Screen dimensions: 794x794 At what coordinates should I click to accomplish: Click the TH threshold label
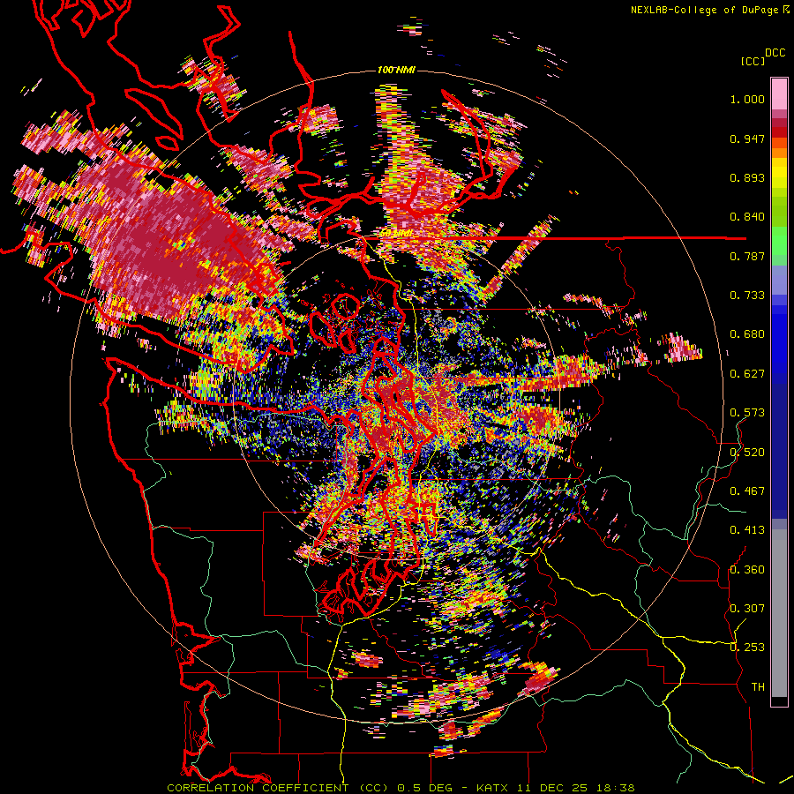(x=758, y=687)
